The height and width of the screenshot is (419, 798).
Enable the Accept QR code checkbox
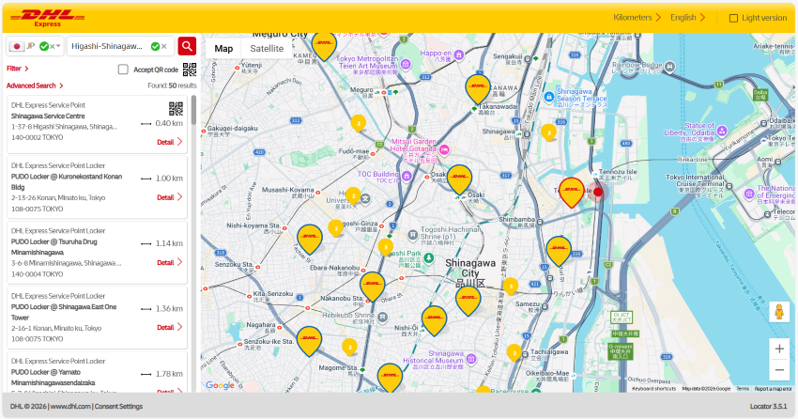tap(123, 70)
